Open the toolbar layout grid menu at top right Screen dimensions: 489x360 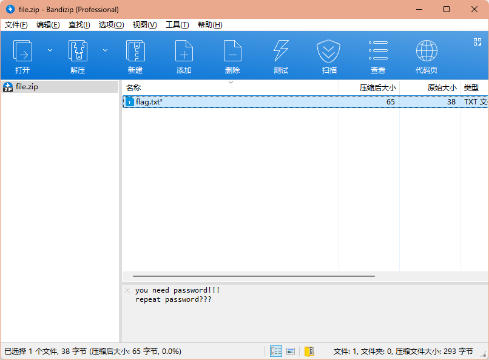(x=477, y=42)
